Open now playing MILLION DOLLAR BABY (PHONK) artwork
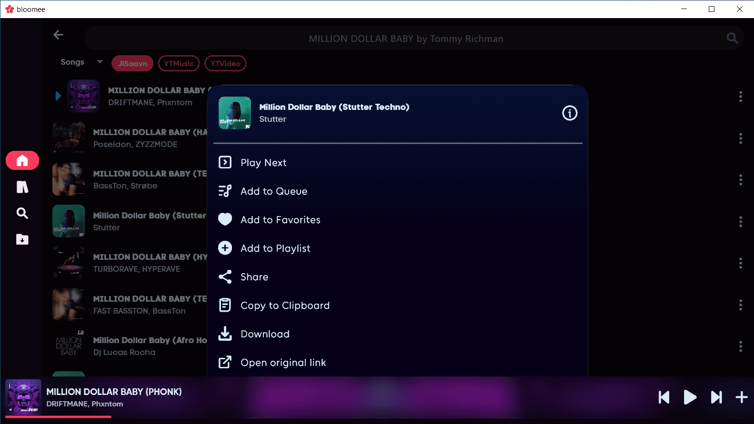754x424 pixels. click(x=23, y=396)
